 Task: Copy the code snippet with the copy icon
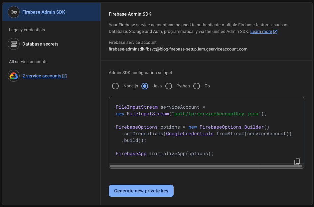(297, 161)
